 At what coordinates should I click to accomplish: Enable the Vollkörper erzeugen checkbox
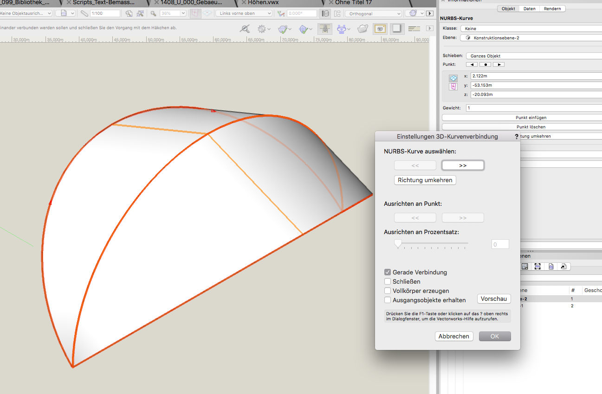click(x=388, y=291)
